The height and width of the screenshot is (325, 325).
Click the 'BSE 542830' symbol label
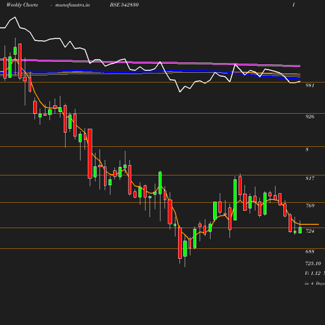click(124, 5)
